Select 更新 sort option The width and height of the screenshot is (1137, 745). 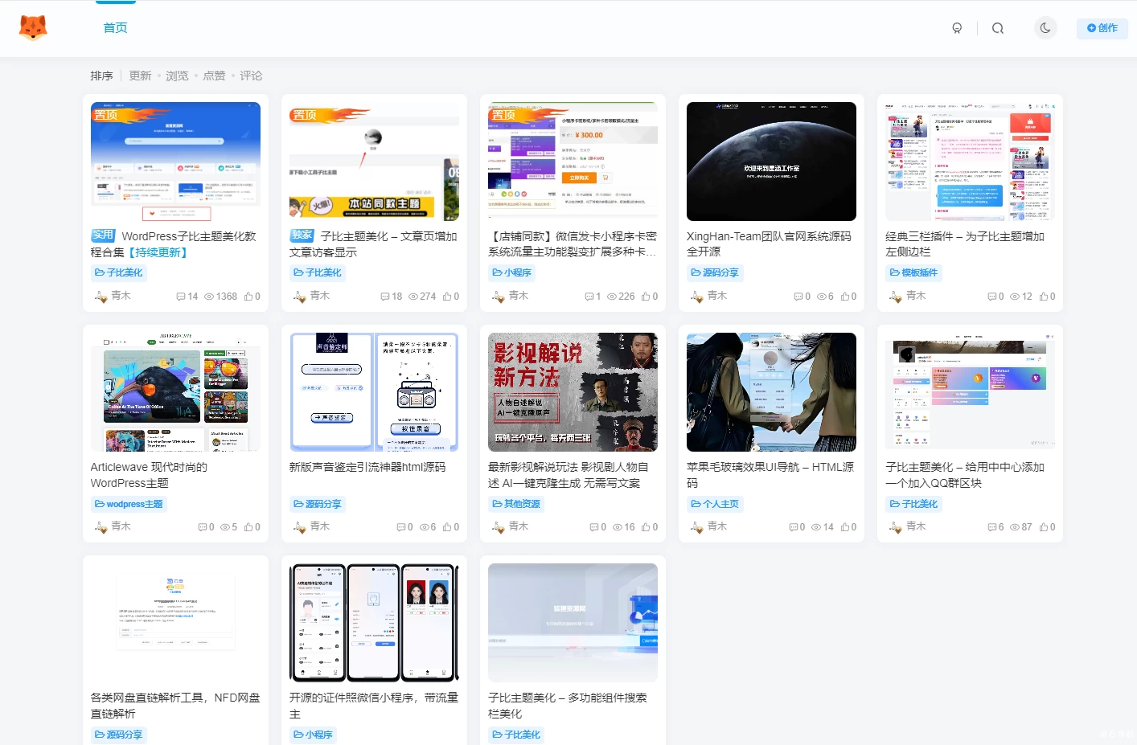pyautogui.click(x=140, y=76)
